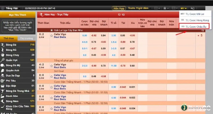Select under odds -0.95
Viewport: 213px width, 114px height.
pyautogui.click(x=132, y=35)
